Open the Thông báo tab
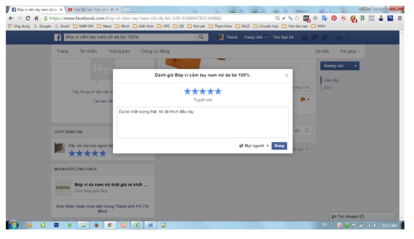This screenshot has width=414, height=239. coord(119,52)
